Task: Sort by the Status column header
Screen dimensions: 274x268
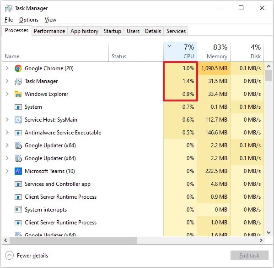Action: pyautogui.click(x=136, y=52)
